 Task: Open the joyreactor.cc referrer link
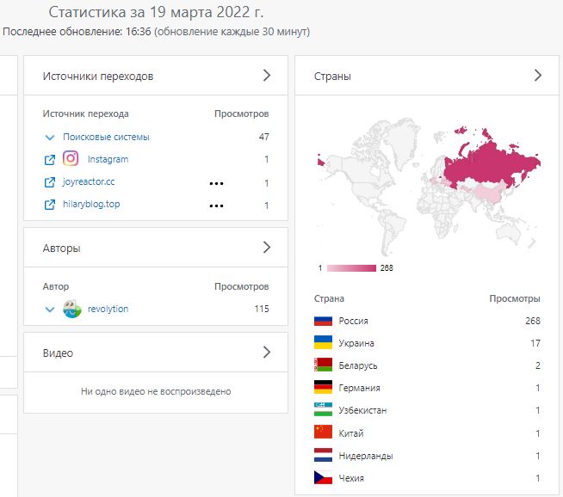pos(89,182)
